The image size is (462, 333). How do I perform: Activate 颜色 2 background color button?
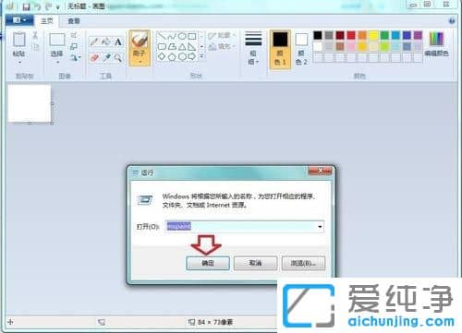301,49
